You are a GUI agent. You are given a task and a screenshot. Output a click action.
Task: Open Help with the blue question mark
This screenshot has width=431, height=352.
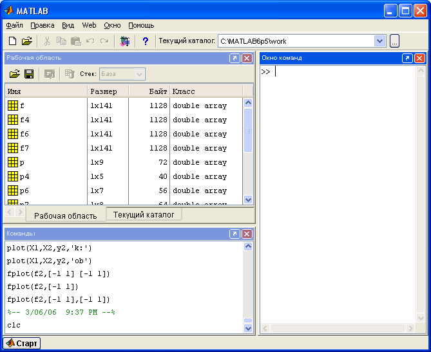coord(146,41)
